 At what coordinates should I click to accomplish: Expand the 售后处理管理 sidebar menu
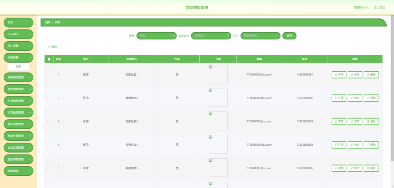tap(18, 136)
